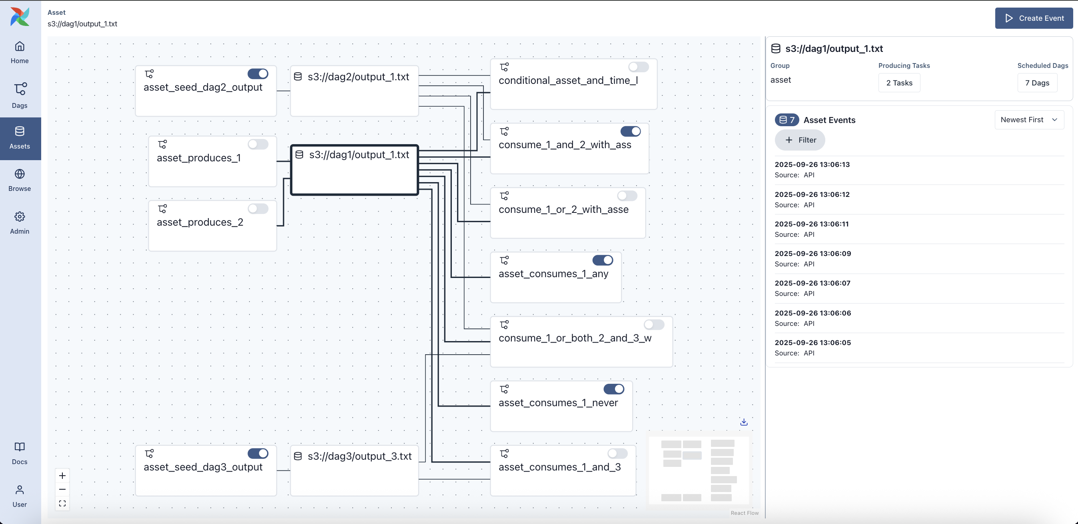Open the Browse section

(x=19, y=180)
